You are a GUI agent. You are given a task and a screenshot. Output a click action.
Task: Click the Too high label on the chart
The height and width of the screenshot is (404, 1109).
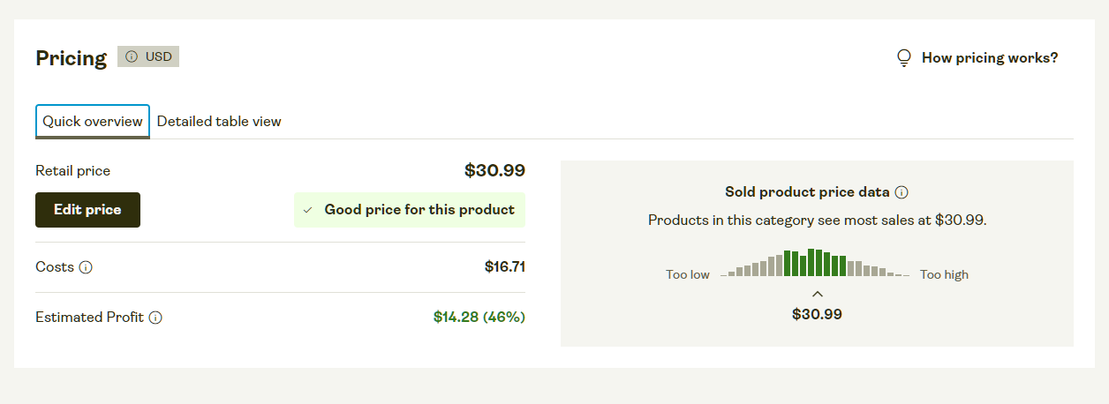[x=944, y=274]
